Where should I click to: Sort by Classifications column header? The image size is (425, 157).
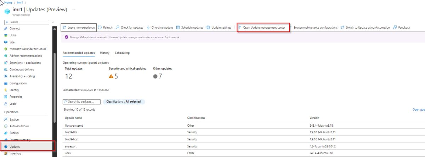(x=196, y=118)
